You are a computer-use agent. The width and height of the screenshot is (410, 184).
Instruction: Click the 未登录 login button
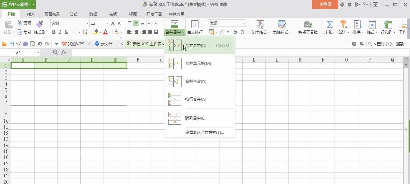(325, 4)
